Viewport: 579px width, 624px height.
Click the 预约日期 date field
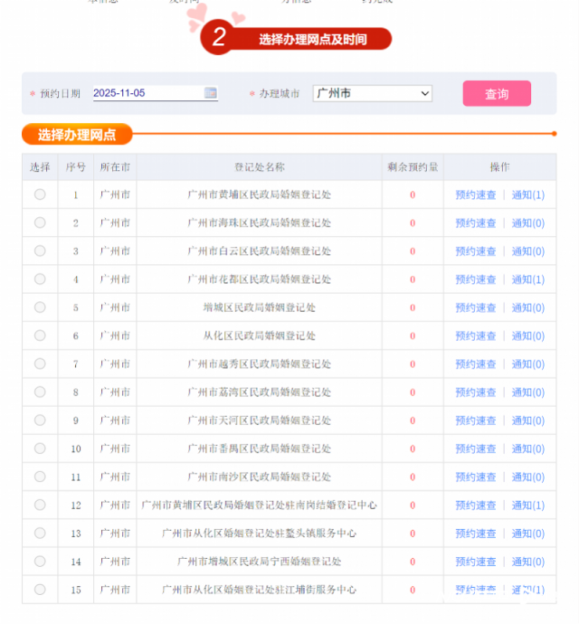(x=156, y=93)
